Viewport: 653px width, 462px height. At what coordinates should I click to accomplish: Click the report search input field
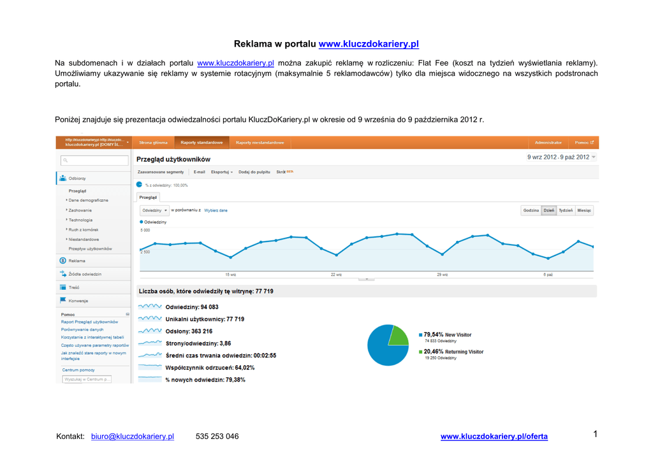point(94,161)
